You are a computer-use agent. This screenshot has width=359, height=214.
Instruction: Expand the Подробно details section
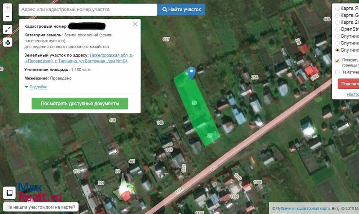(x=38, y=87)
